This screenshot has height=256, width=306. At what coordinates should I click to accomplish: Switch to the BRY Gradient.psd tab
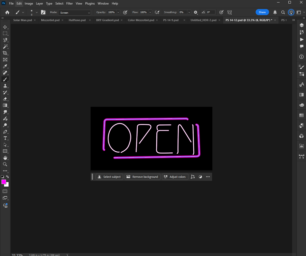point(108,20)
